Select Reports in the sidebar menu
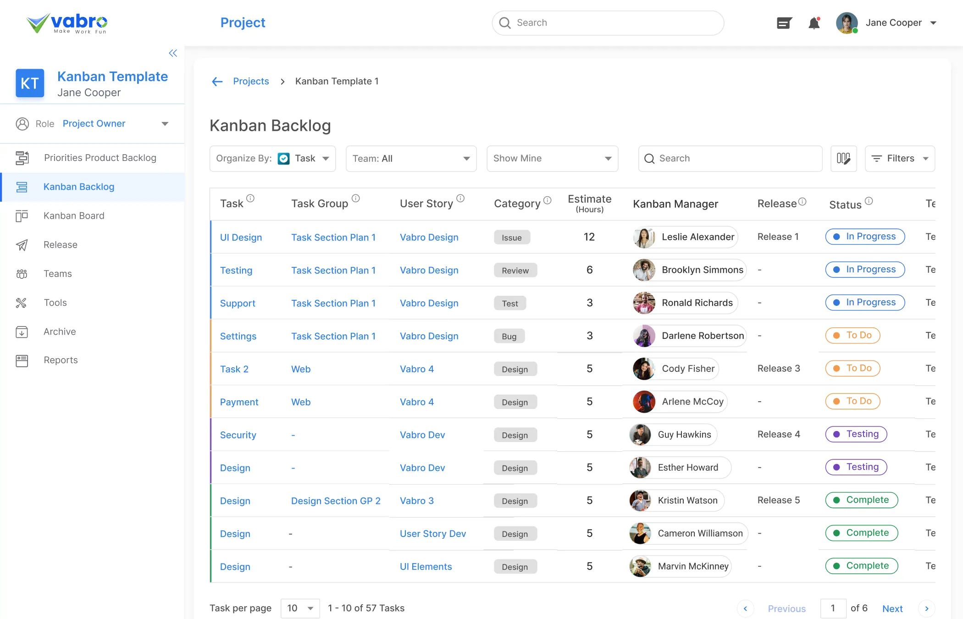 click(61, 360)
